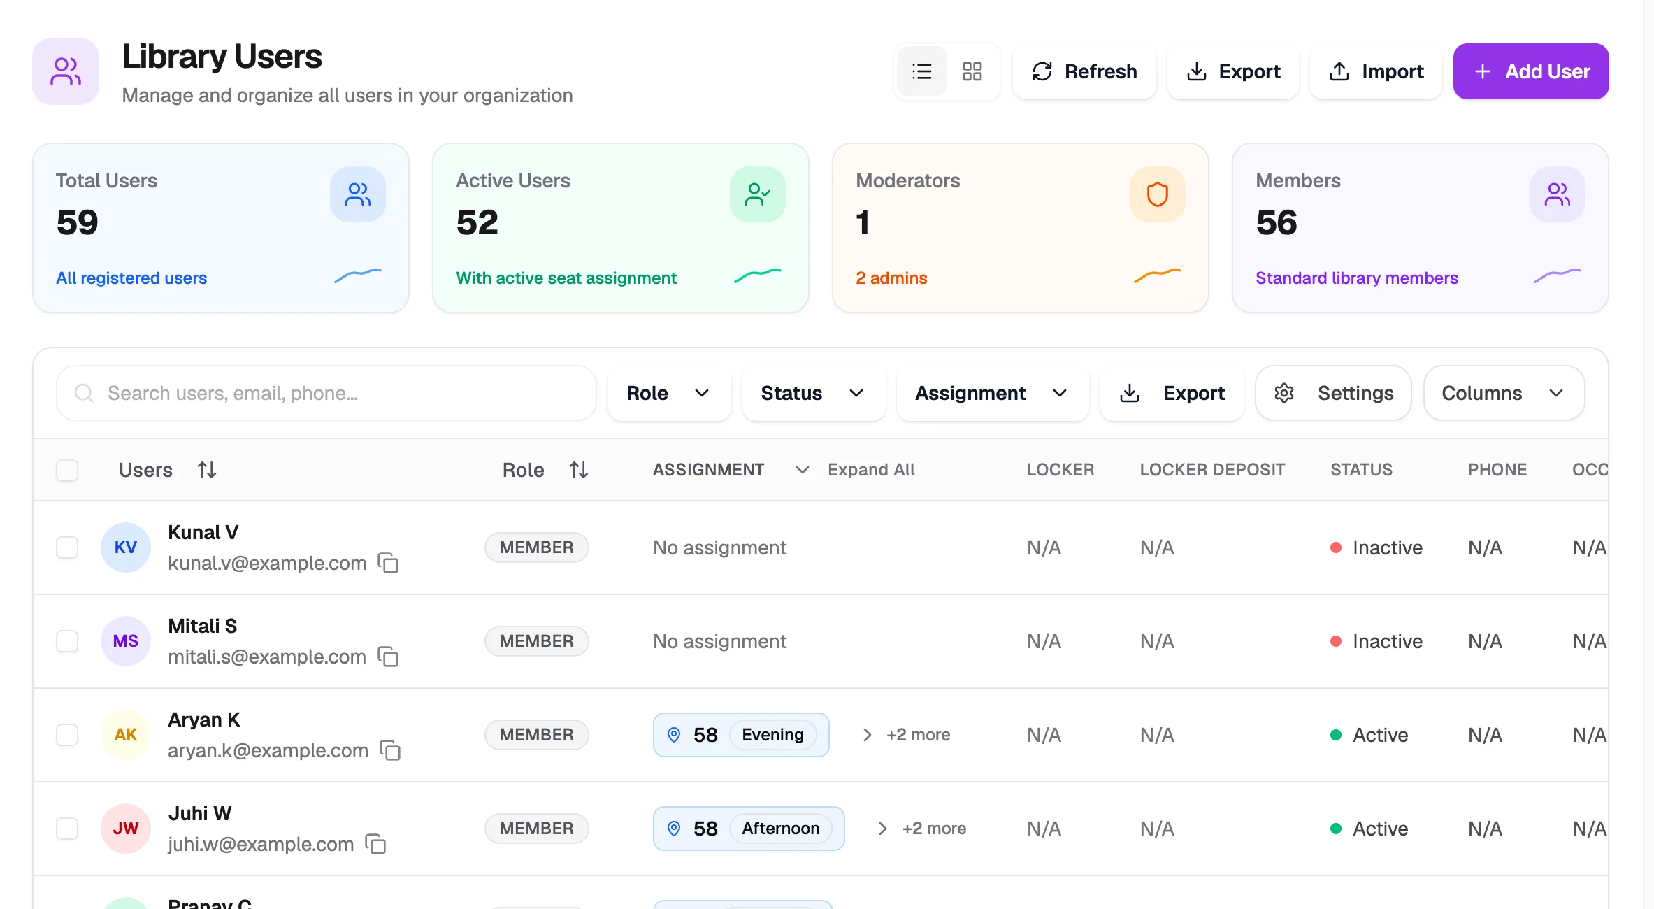
Task: Click Aryan K's Active status
Action: tap(1369, 735)
